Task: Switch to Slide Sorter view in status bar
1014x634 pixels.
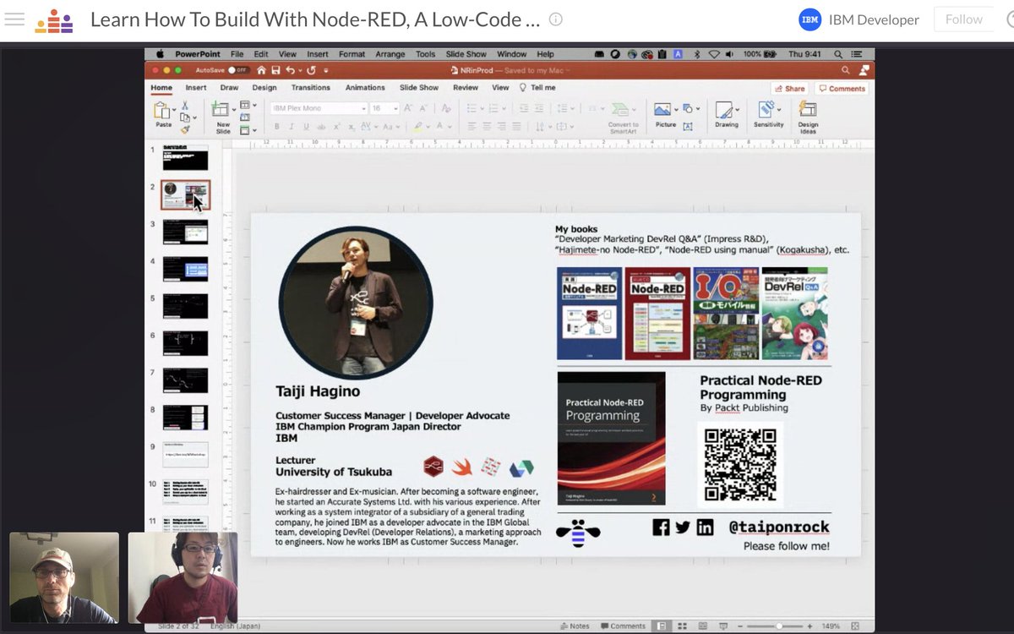Action: pyautogui.click(x=682, y=626)
